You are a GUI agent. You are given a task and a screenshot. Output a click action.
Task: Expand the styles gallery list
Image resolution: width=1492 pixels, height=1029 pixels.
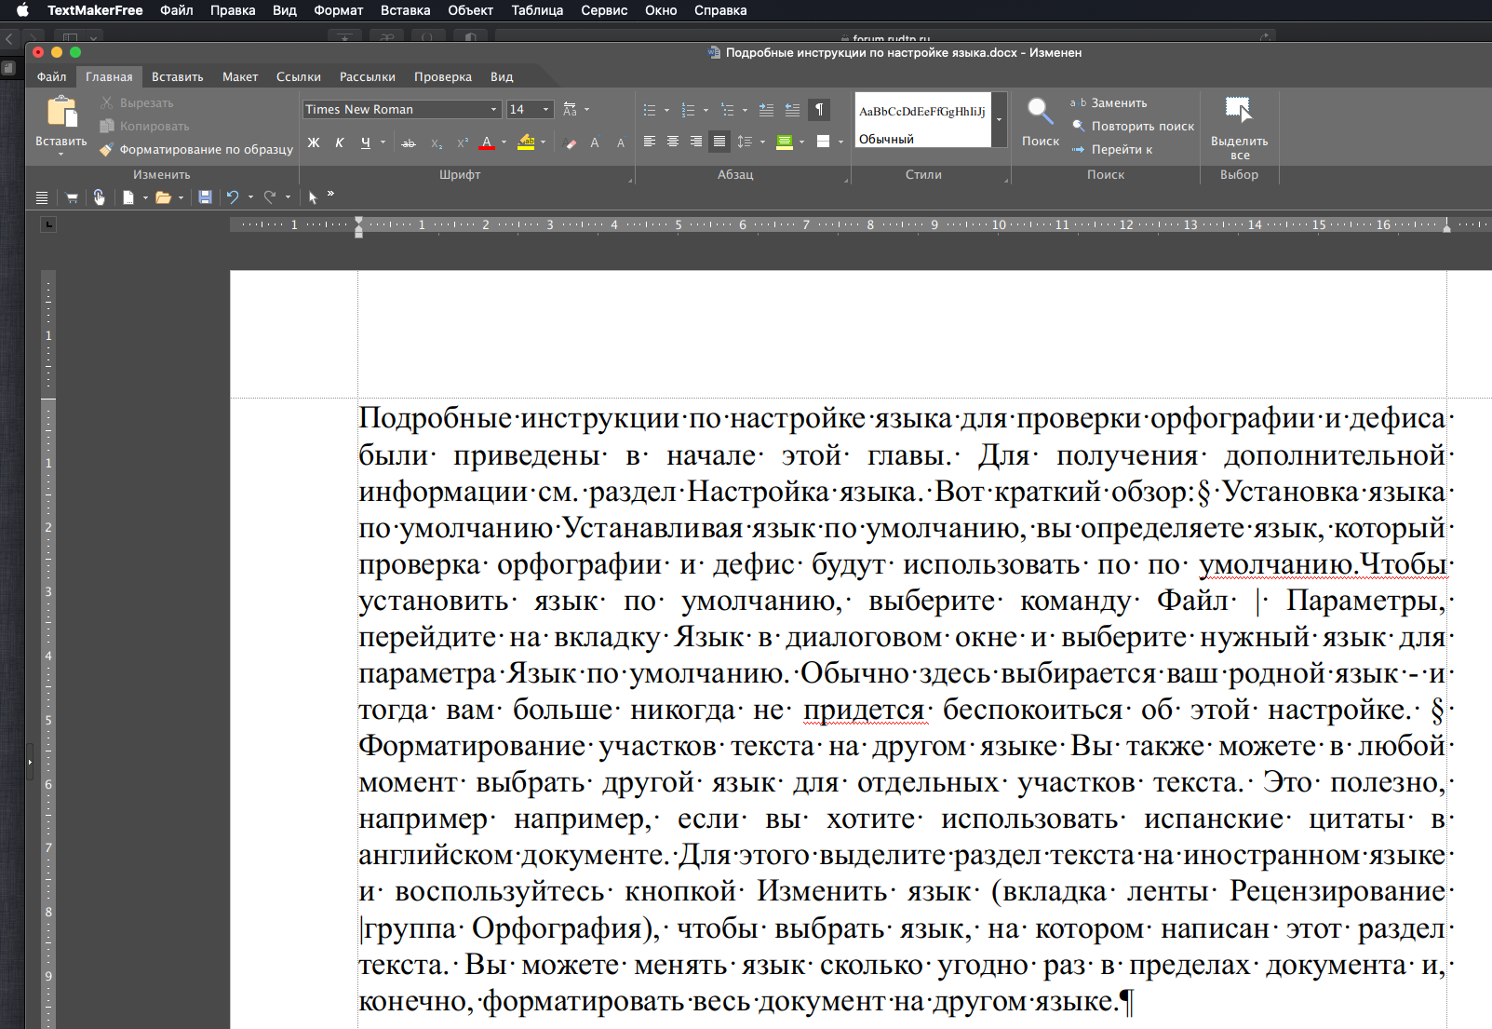(x=999, y=119)
